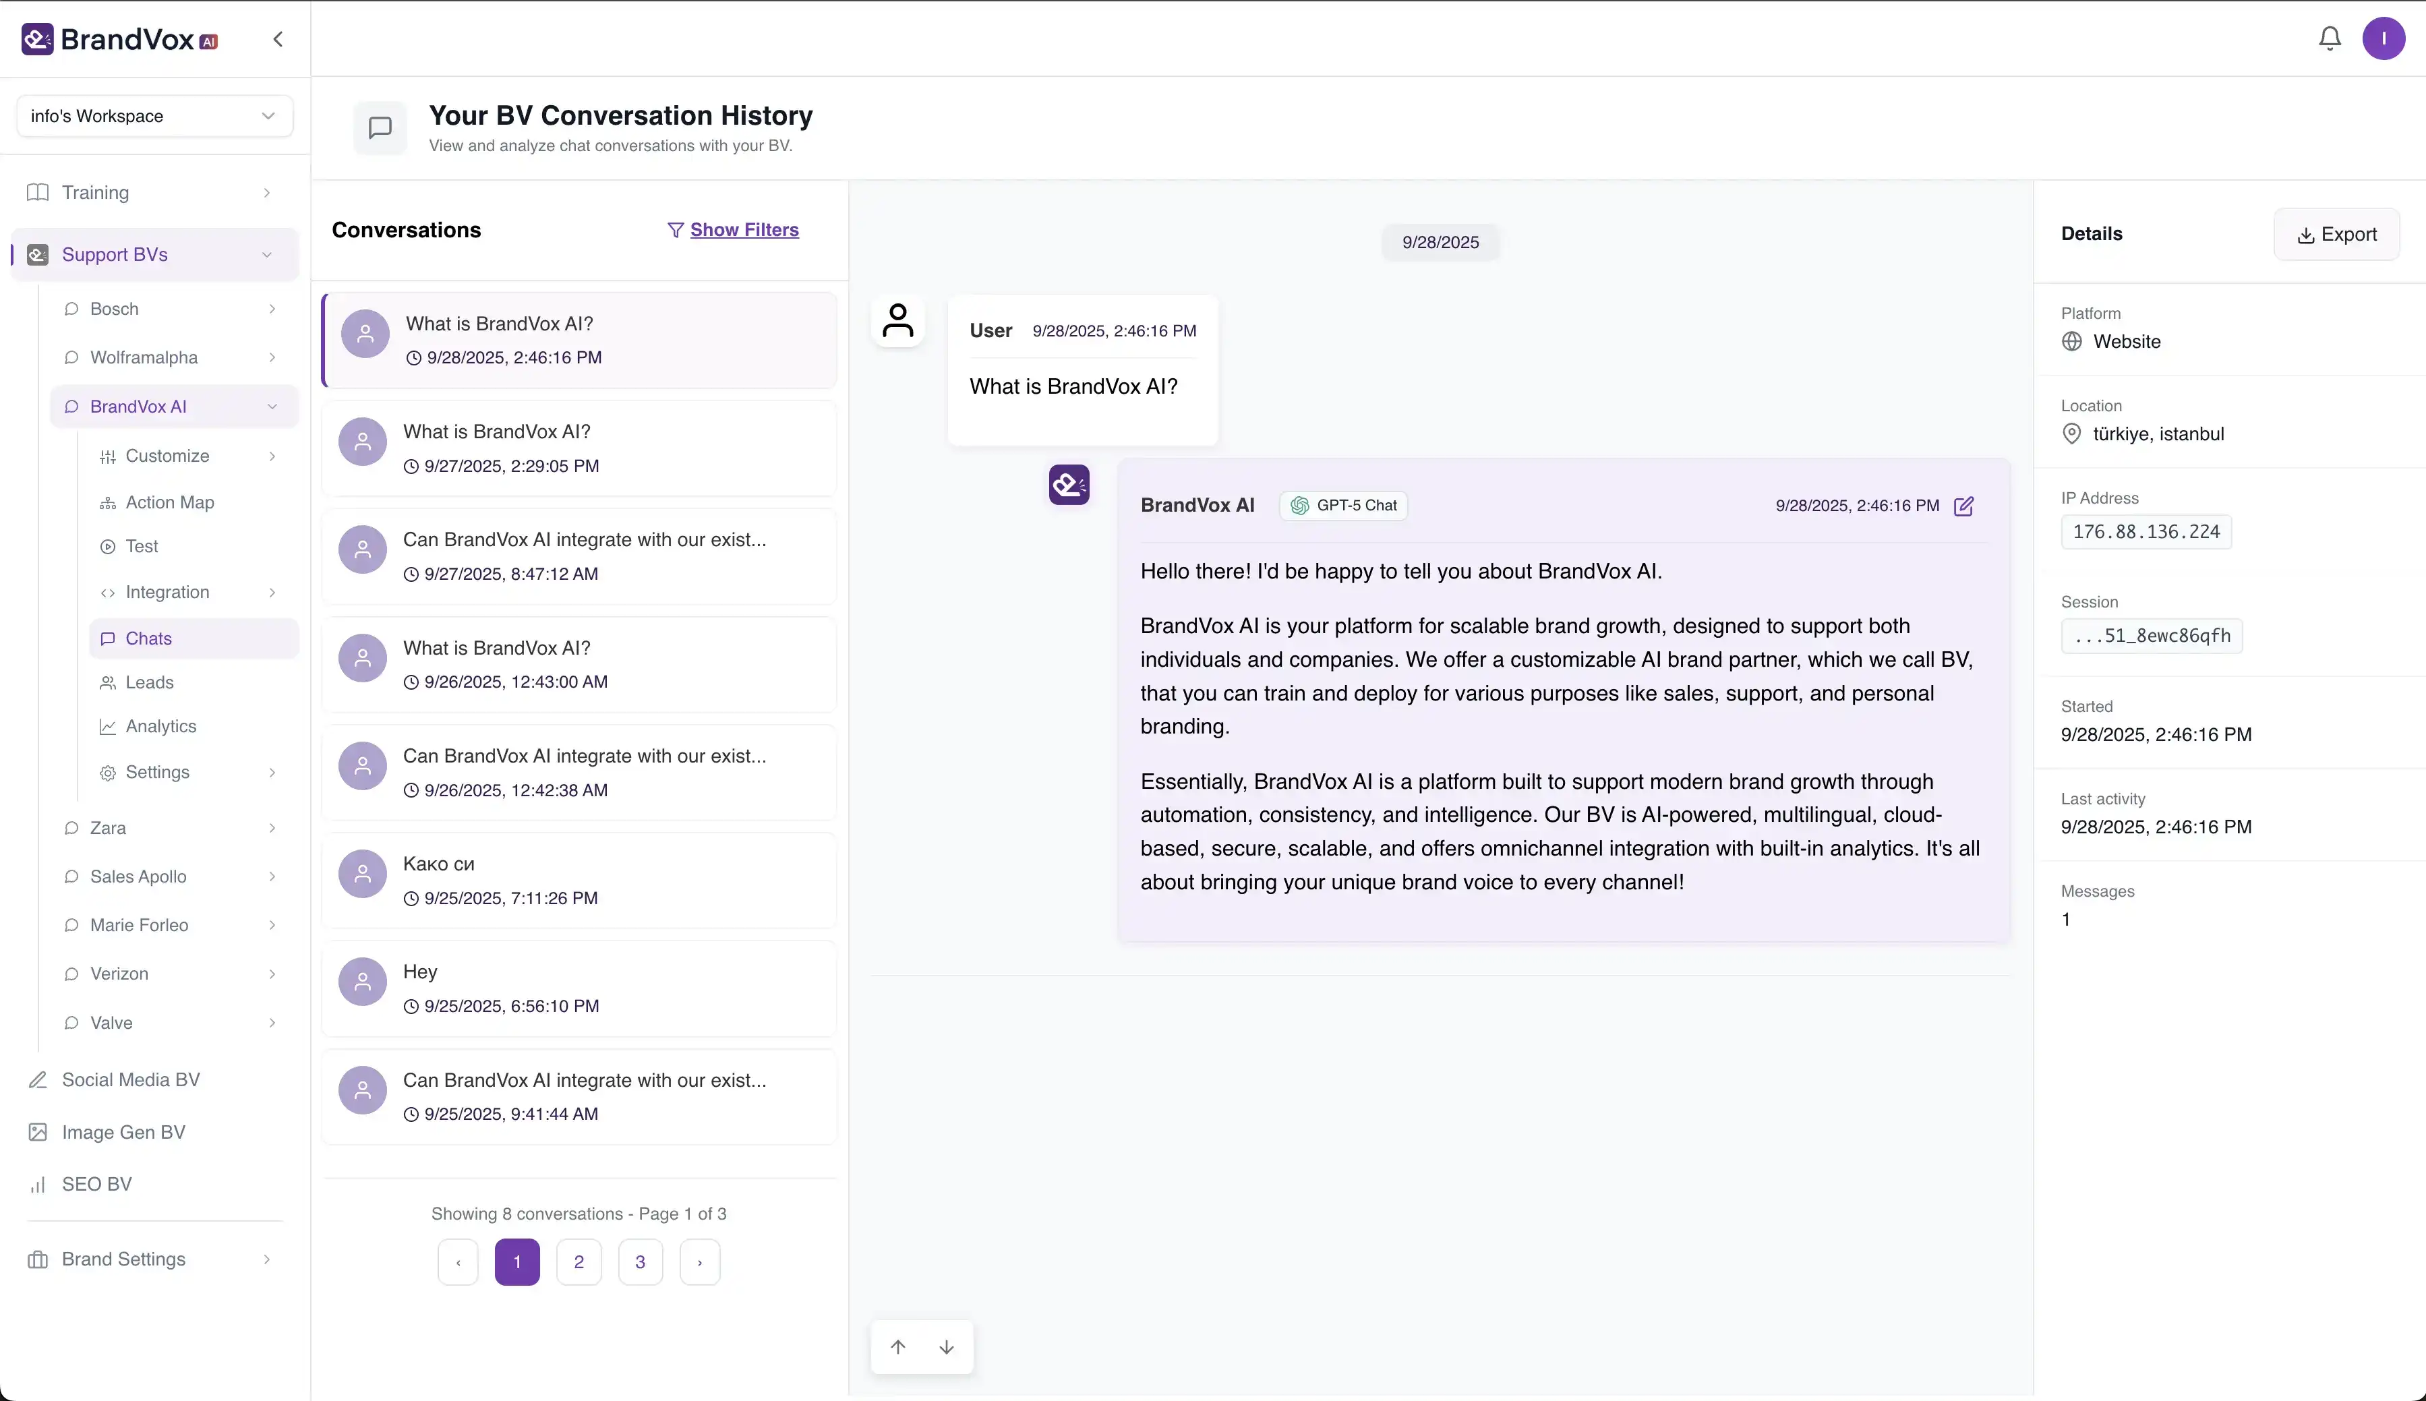Screen dimensions: 2426x1401
Task: Expand the Sales Apollo BV item
Action: (x=272, y=876)
